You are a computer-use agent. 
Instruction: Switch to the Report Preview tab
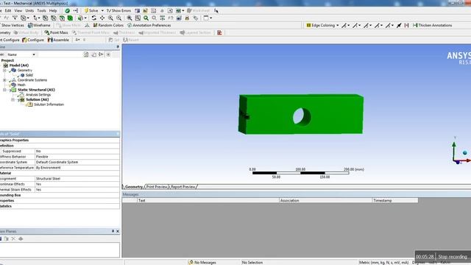coord(183,187)
